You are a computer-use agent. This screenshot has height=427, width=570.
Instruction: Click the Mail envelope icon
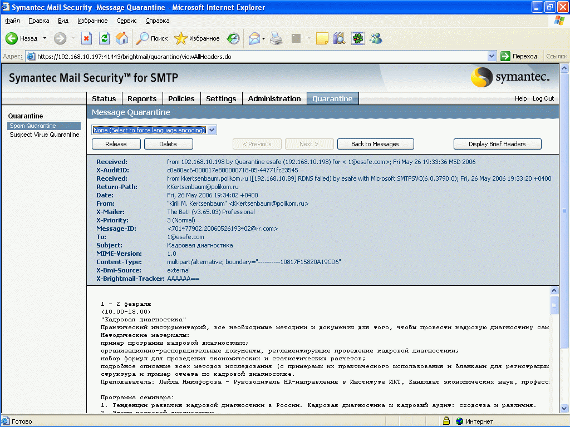point(254,38)
